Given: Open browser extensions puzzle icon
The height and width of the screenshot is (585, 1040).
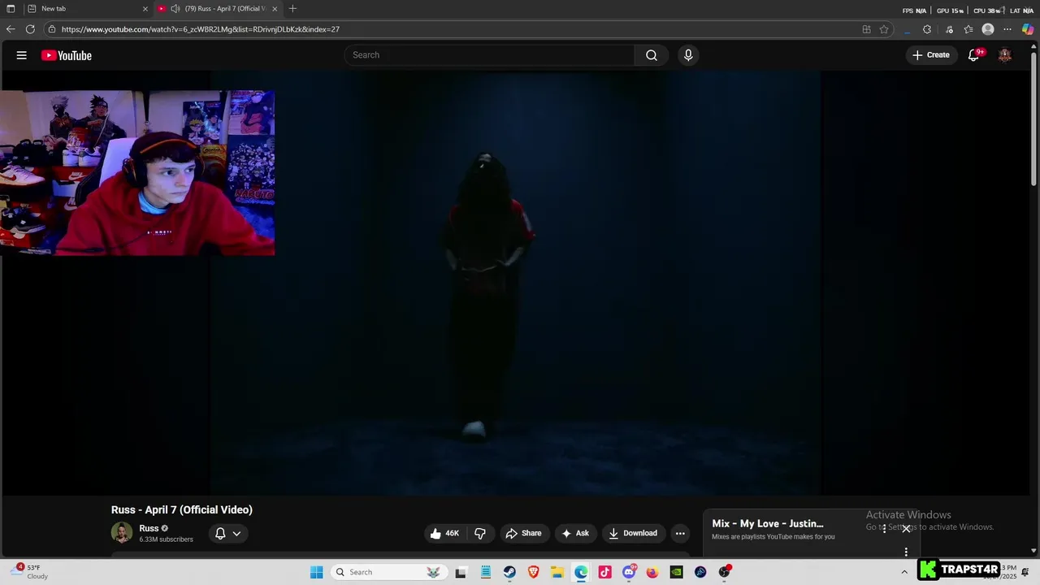Looking at the screenshot, I should click(x=927, y=29).
